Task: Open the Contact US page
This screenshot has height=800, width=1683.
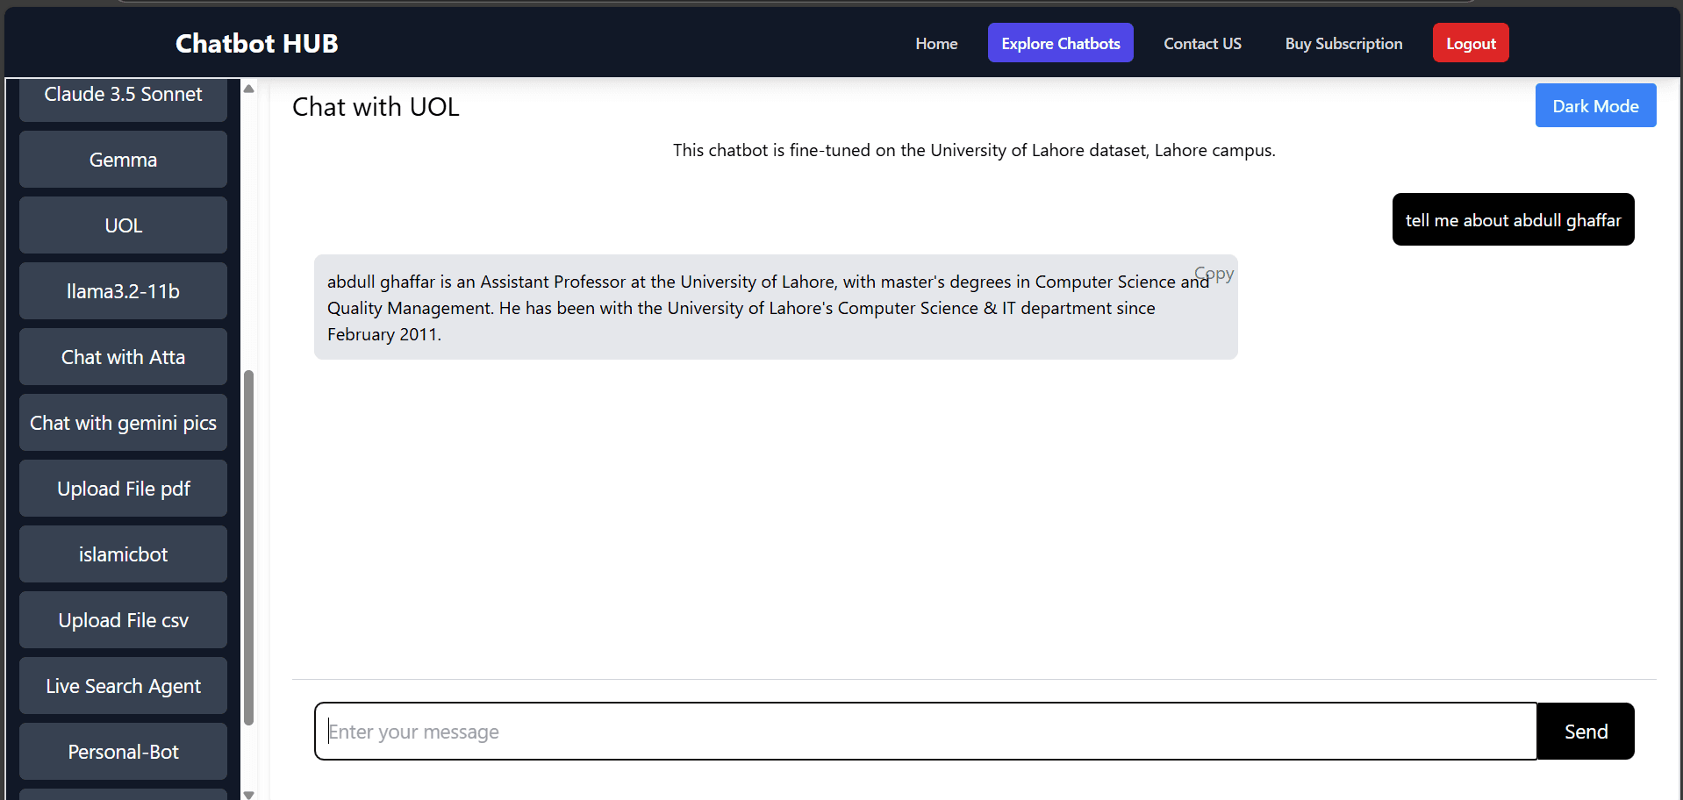Action: (x=1202, y=43)
